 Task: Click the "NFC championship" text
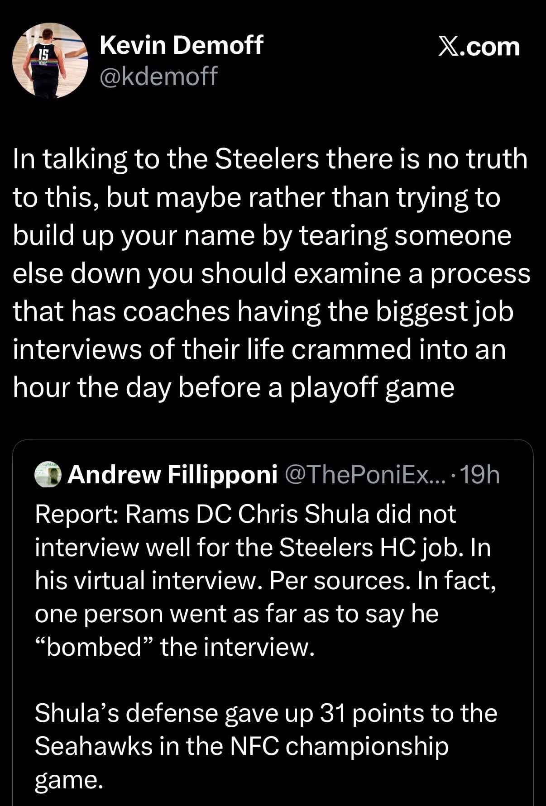339,746
